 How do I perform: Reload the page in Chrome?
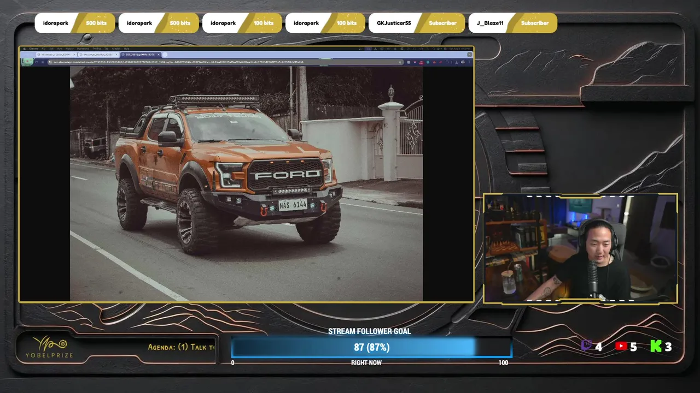coord(36,62)
